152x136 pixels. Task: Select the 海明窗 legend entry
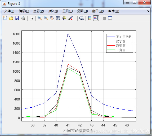(121, 46)
